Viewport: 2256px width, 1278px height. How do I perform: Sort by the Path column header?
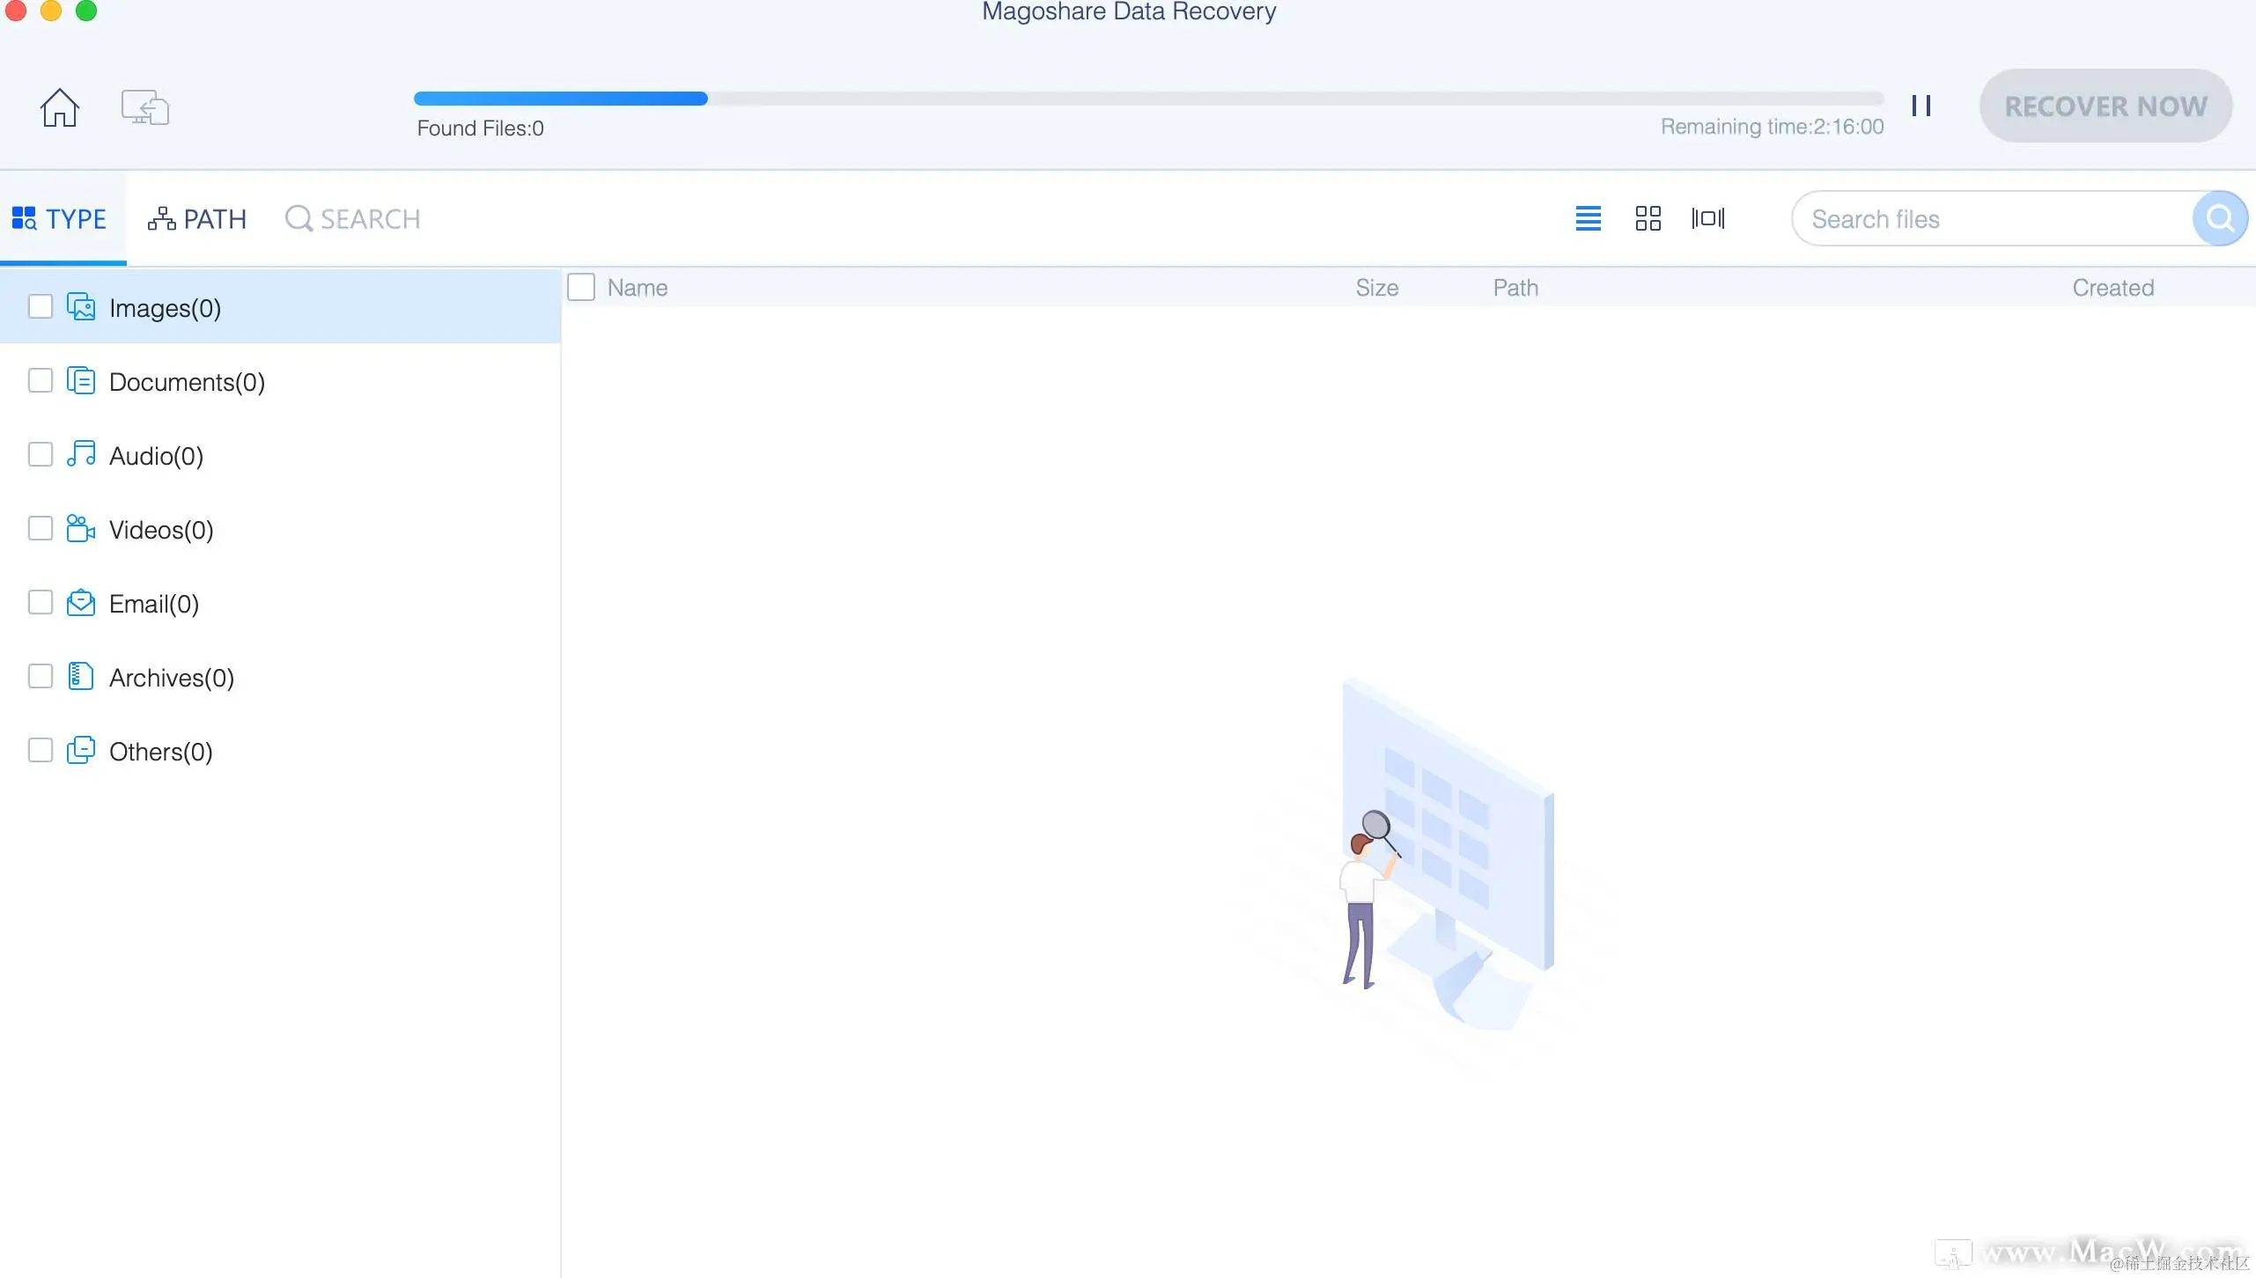click(x=1515, y=288)
